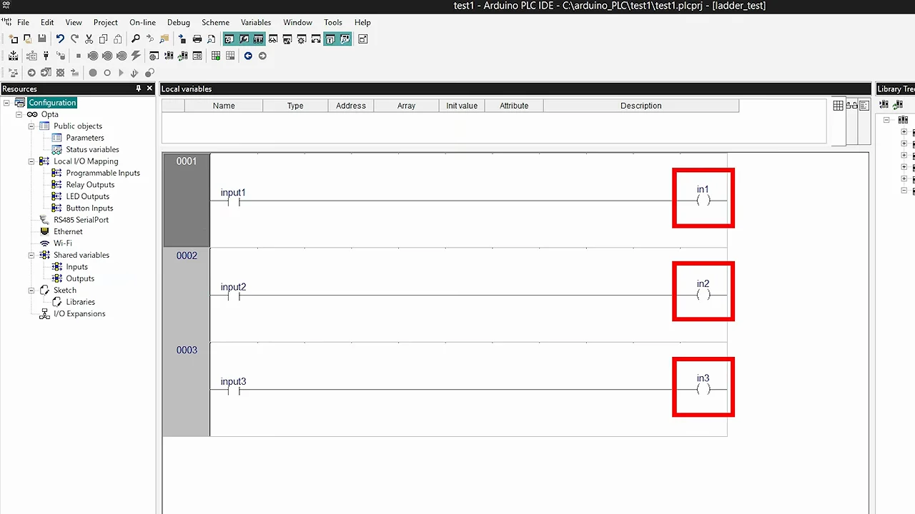Click the blue back arrow icon
This screenshot has height=514, width=915.
[x=248, y=56]
